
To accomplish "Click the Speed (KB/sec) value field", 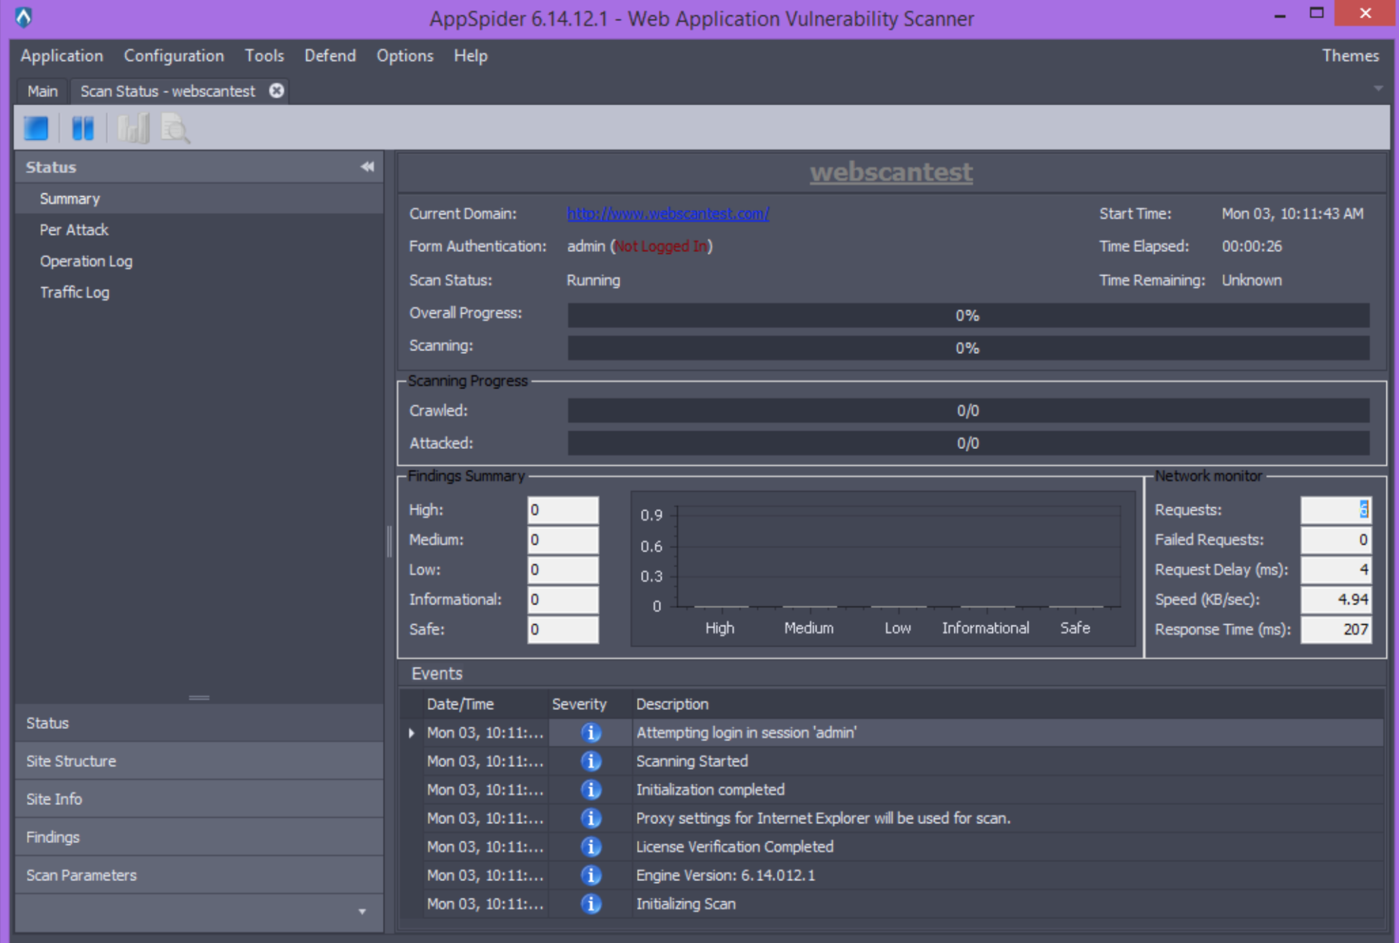I will tap(1336, 600).
